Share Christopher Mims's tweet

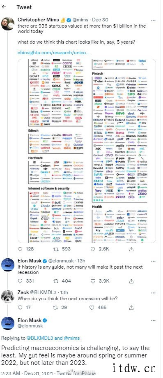(x=131, y=249)
